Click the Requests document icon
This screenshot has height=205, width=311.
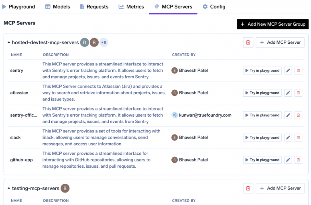coord(82,7)
